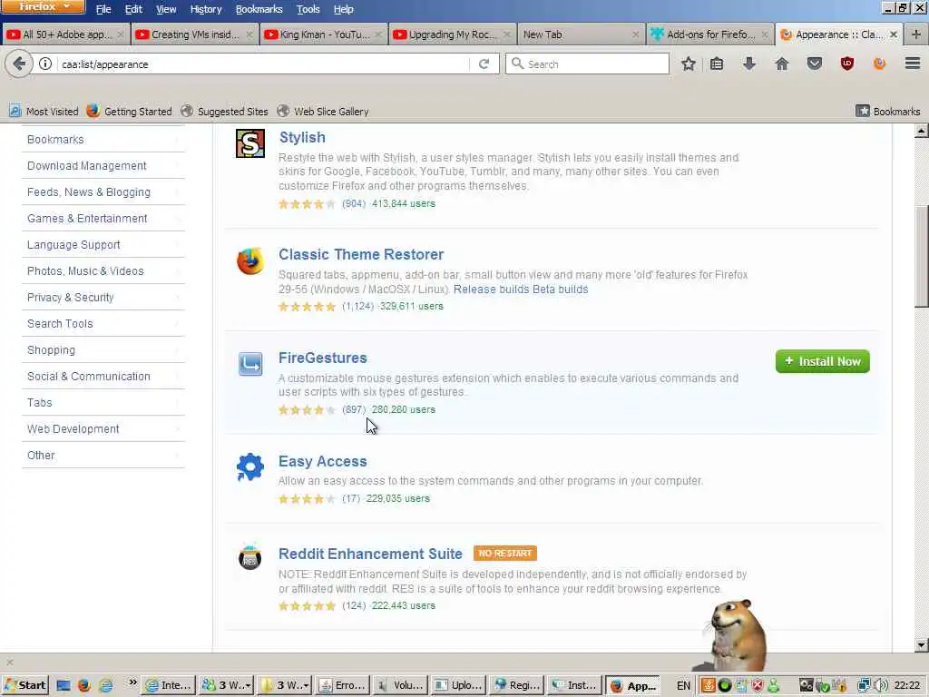This screenshot has width=929, height=697.
Task: Click the page scrollbar up arrow
Action: click(922, 131)
